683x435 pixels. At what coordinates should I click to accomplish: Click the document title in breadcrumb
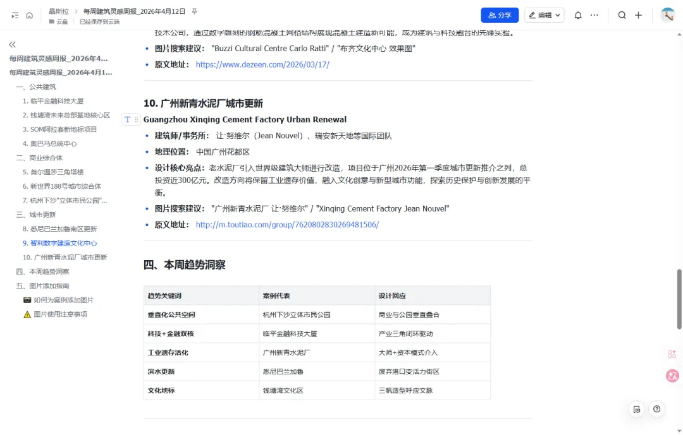[x=134, y=11]
